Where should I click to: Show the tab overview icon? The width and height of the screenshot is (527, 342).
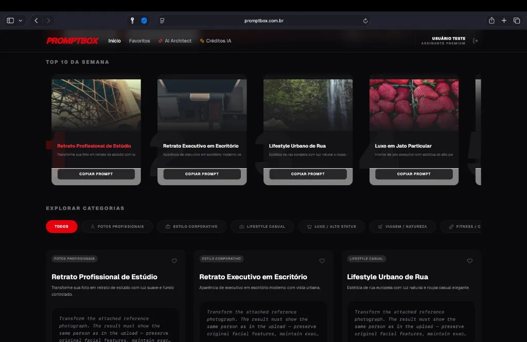(517, 21)
